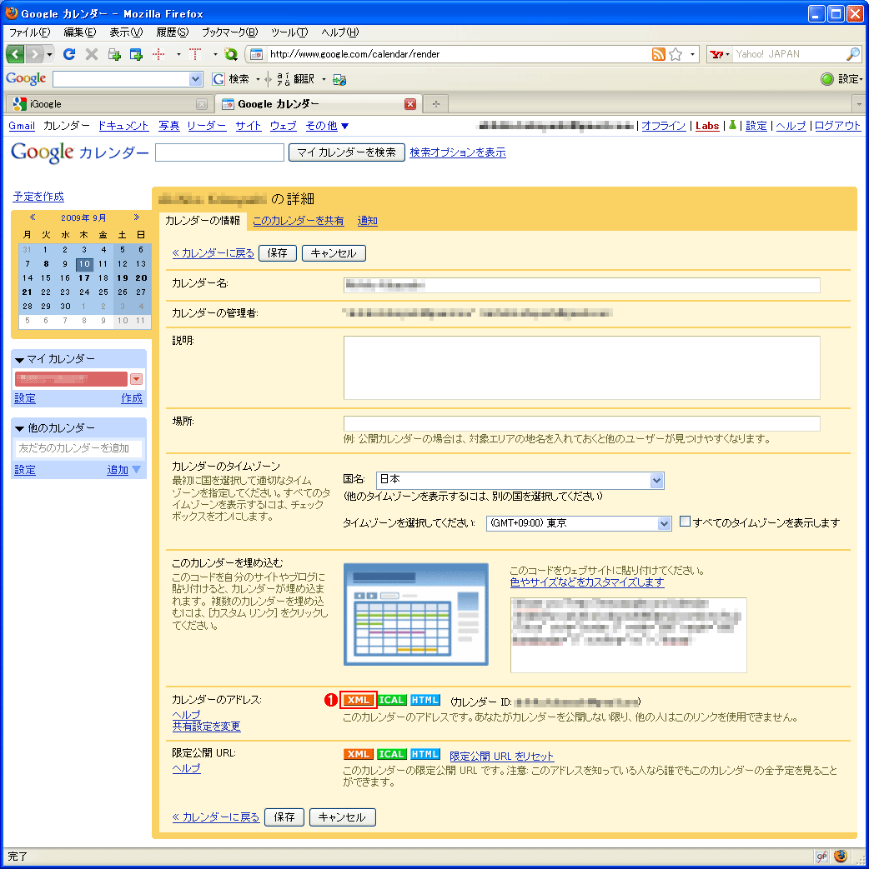Go to next month in mini calendar
Screen dimensions: 869x869
[x=137, y=217]
